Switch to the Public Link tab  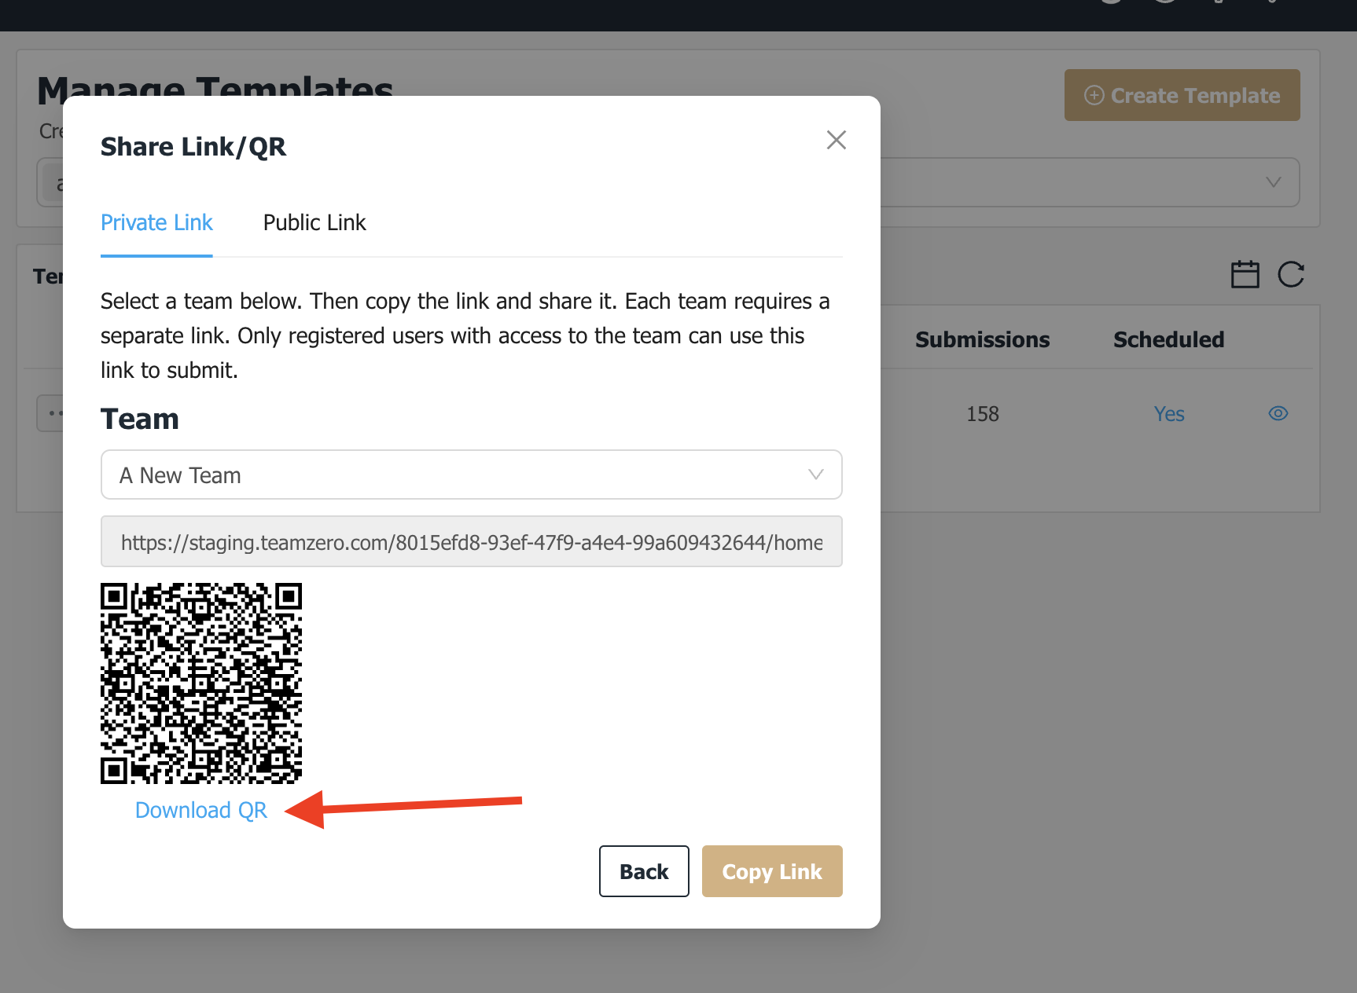[x=314, y=223]
